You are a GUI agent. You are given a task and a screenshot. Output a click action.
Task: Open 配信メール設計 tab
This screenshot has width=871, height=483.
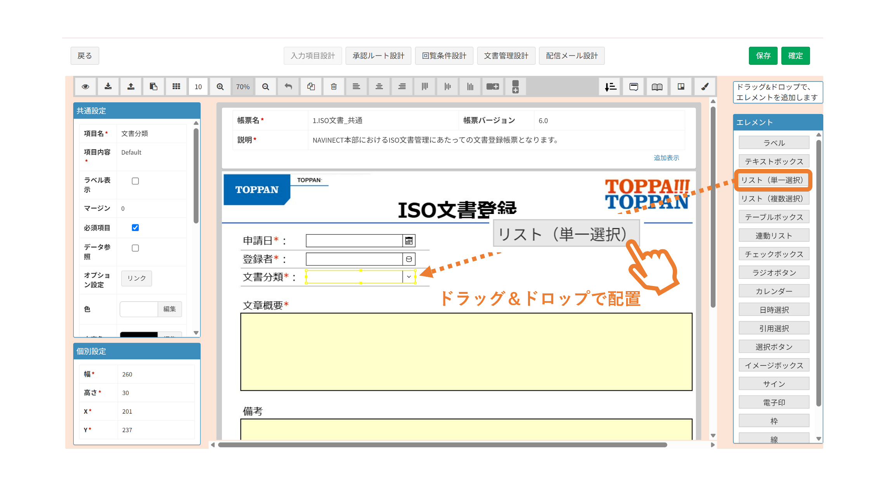571,56
